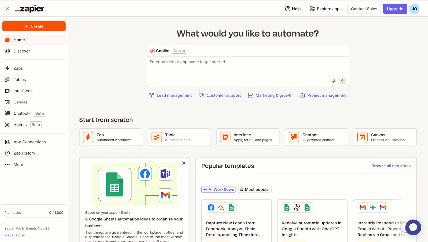This screenshot has height=242, width=428.
Task: Open Browse all templates
Action: [x=391, y=166]
